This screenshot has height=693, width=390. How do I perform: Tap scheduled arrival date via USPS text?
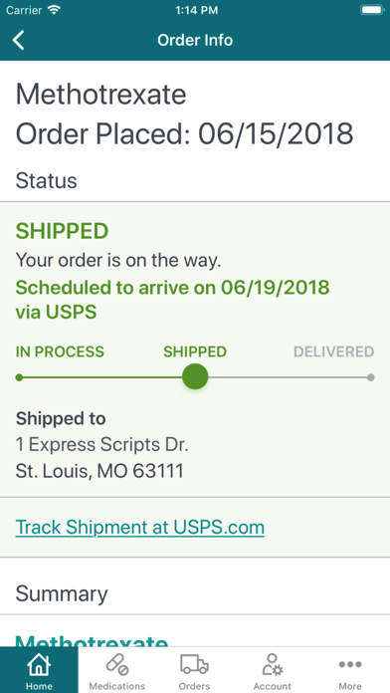(173, 300)
